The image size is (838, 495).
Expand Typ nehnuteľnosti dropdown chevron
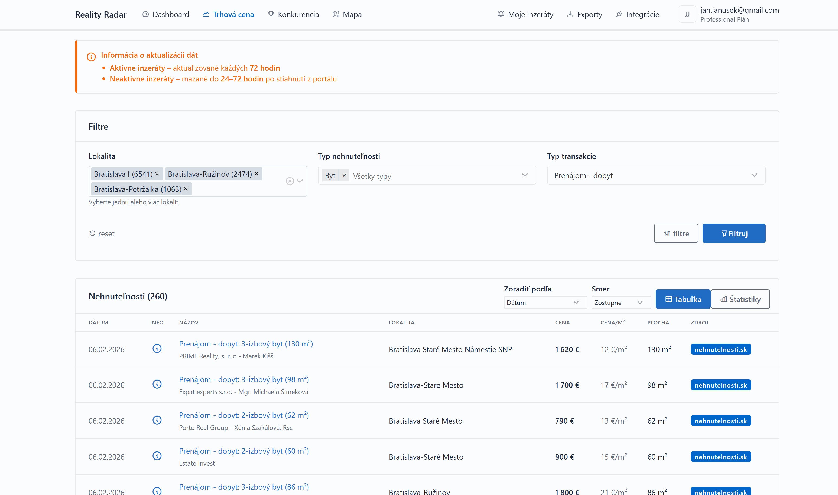(525, 175)
